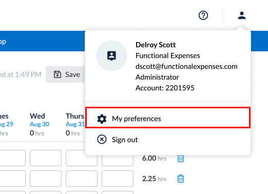
Task: Click the dscott@functionalexpenses.com email text
Action: (x=186, y=66)
